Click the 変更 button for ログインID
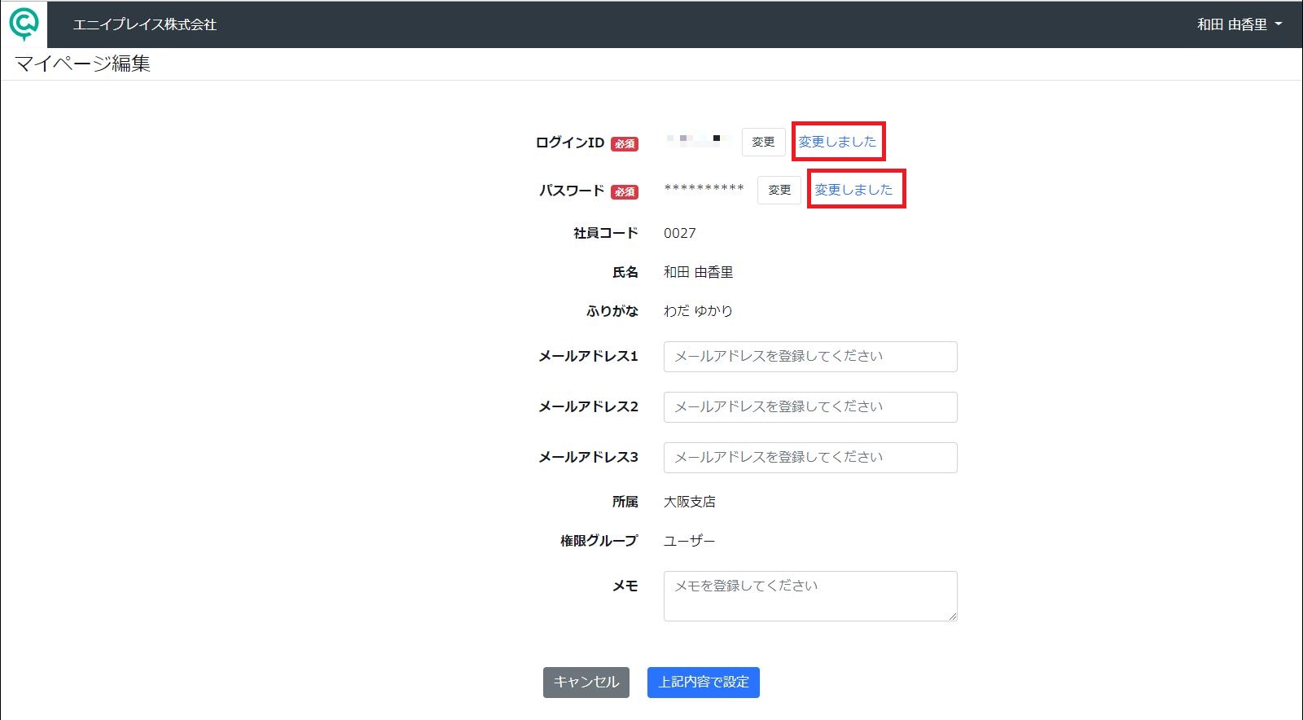The width and height of the screenshot is (1303, 720). coord(763,142)
